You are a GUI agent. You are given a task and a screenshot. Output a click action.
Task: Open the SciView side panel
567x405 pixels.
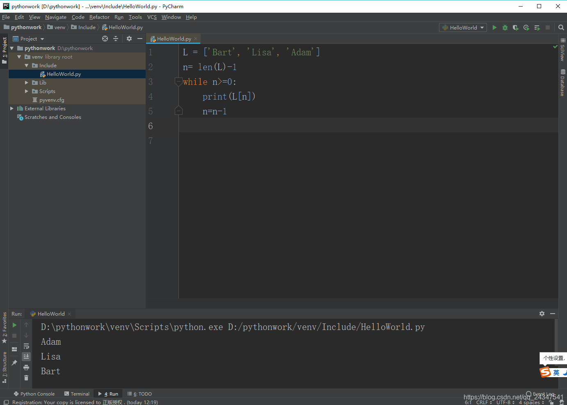[x=563, y=50]
